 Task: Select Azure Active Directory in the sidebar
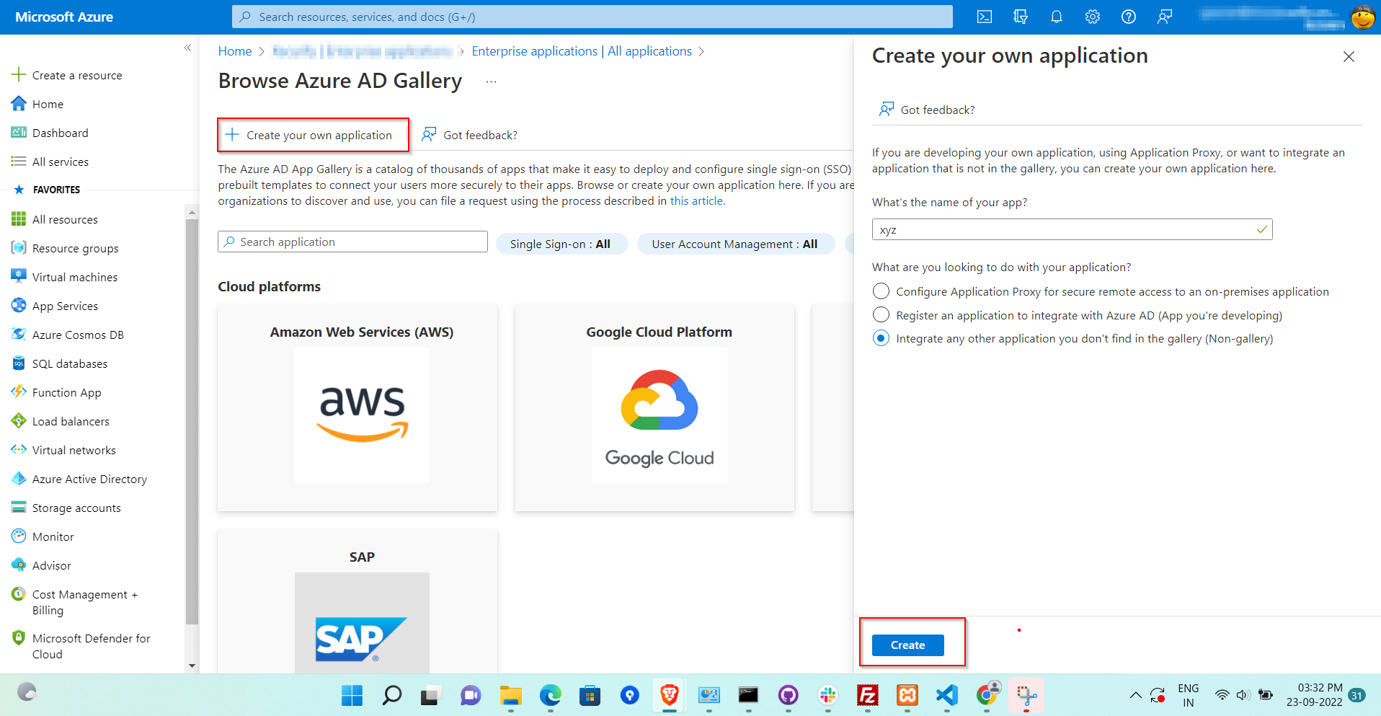coord(89,478)
